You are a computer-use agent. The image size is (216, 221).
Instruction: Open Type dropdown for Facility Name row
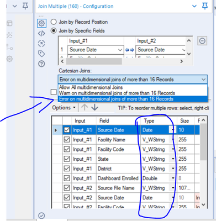pyautogui.click(x=173, y=140)
